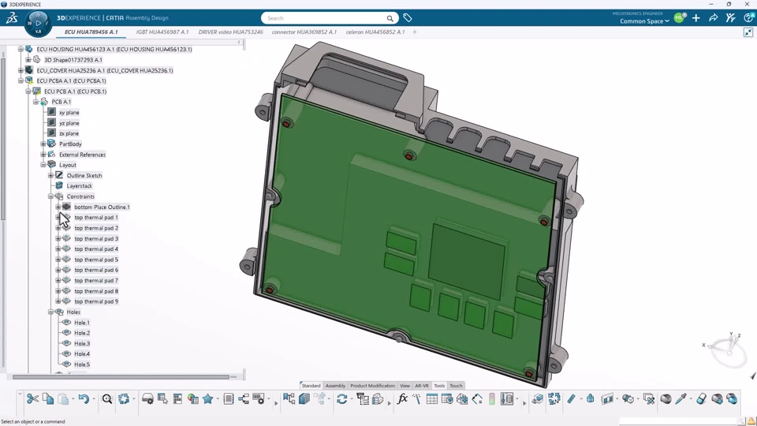The width and height of the screenshot is (757, 426).
Task: Select top thermal pad 9
Action: tap(96, 301)
